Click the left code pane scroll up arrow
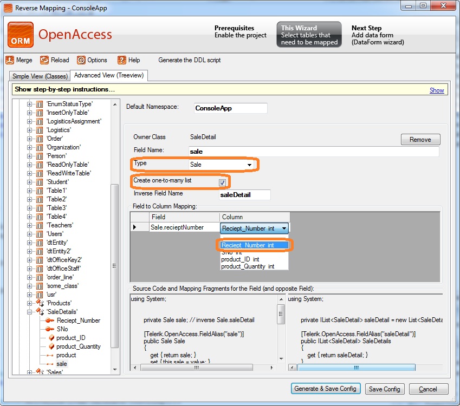 tap(281, 299)
